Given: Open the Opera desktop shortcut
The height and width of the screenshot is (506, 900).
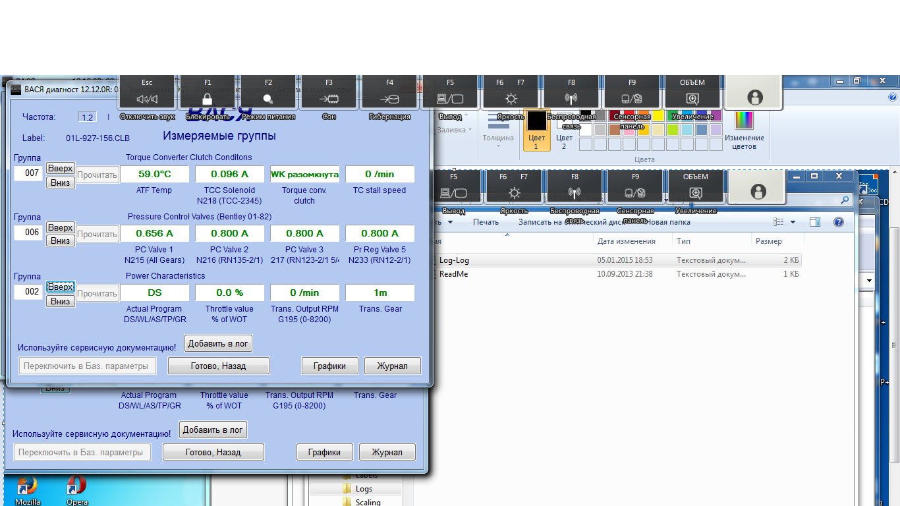Looking at the screenshot, I should 77,488.
